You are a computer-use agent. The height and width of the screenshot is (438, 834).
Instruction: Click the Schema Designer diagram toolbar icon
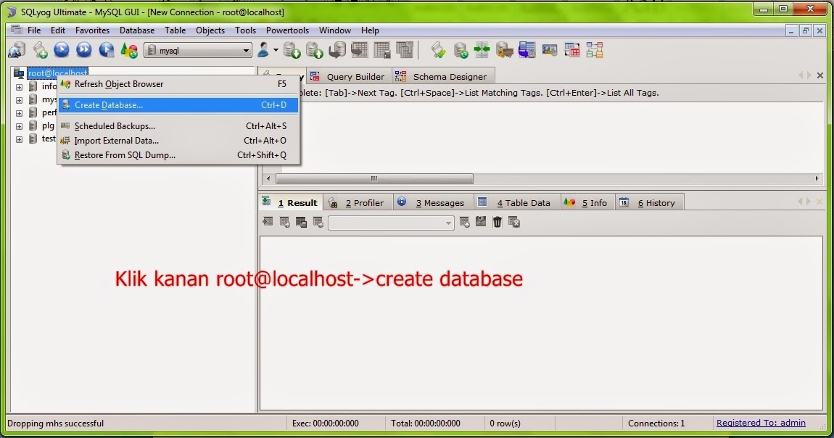594,50
